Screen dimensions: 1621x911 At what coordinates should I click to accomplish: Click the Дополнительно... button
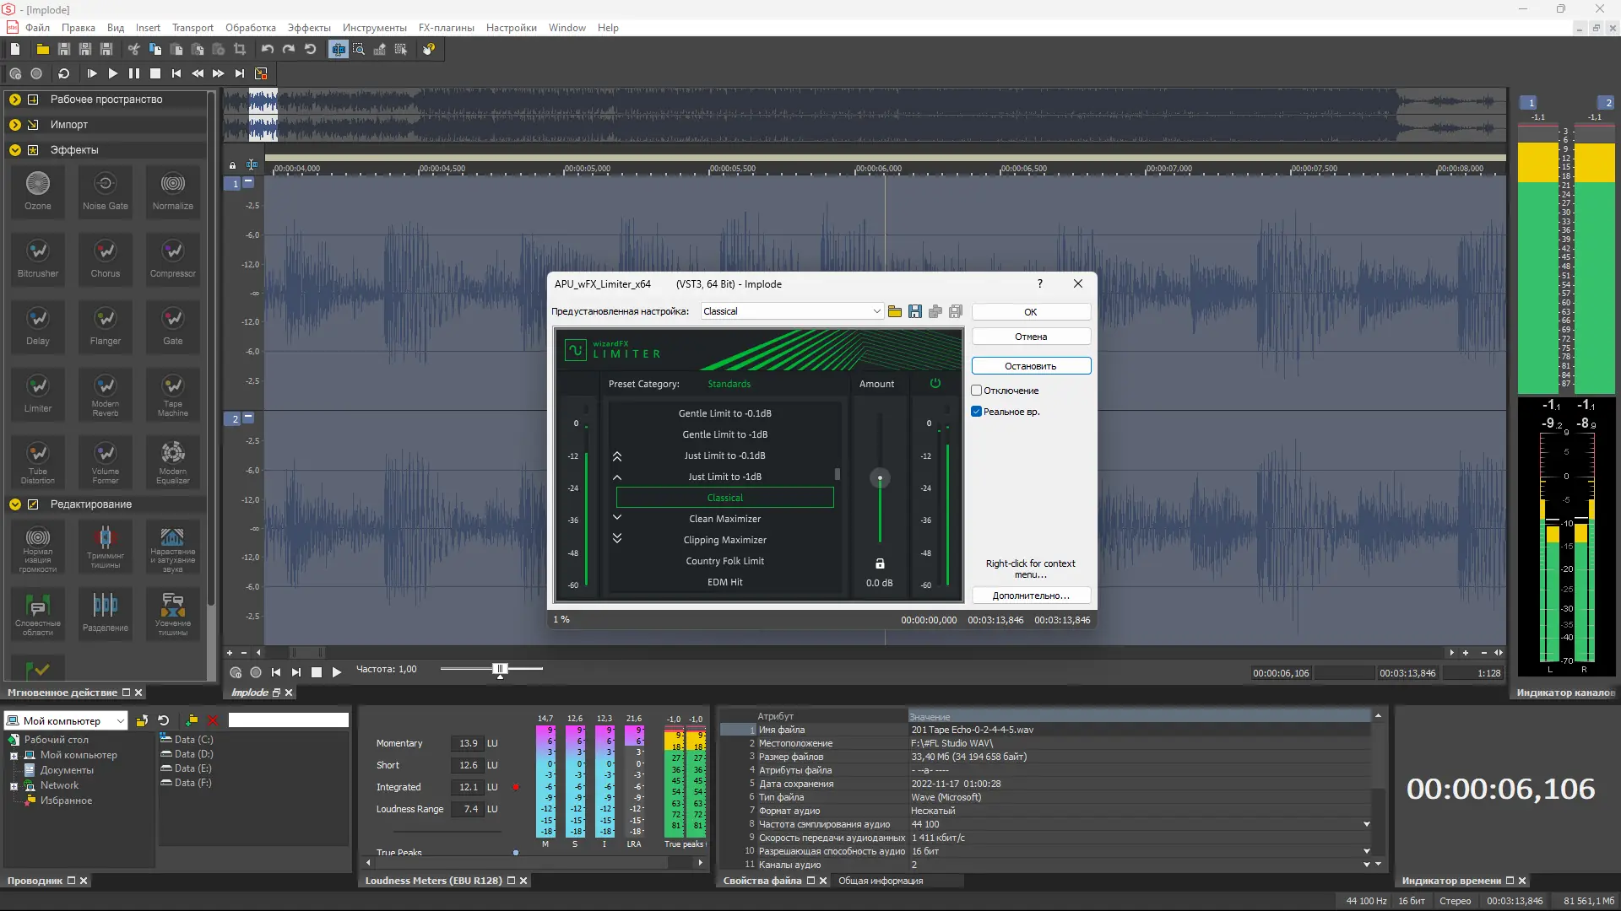tap(1030, 596)
